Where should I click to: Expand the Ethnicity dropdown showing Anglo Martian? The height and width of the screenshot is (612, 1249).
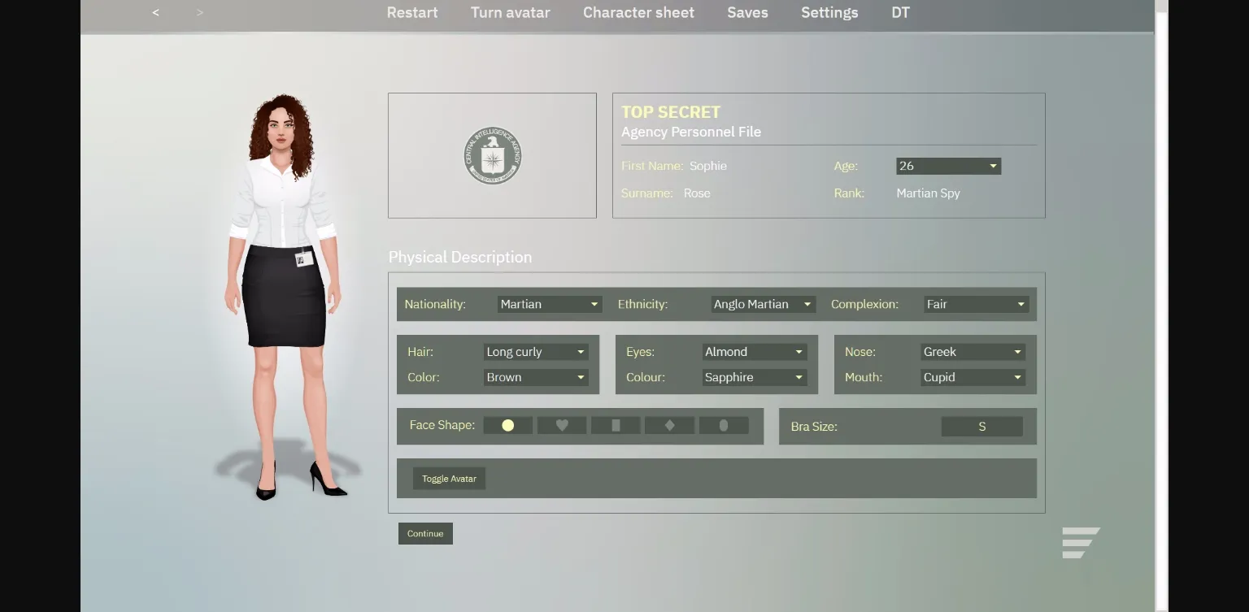761,303
